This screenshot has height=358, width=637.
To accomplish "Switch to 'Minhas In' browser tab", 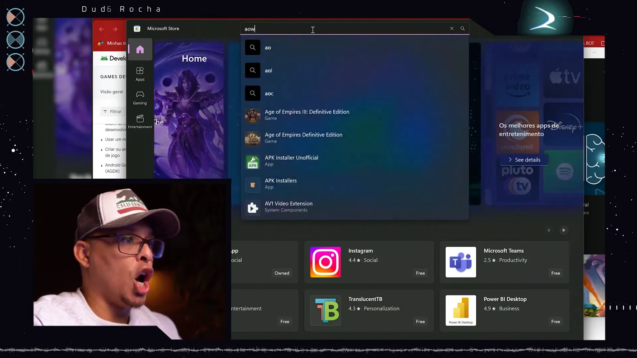I will pyautogui.click(x=112, y=43).
